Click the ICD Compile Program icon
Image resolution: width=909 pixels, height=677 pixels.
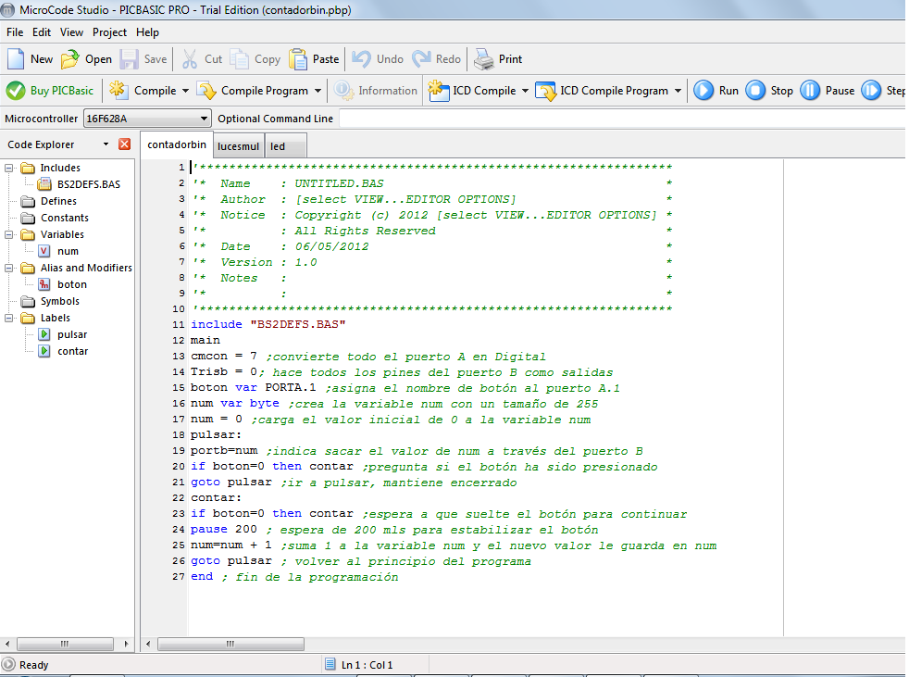[x=545, y=91]
